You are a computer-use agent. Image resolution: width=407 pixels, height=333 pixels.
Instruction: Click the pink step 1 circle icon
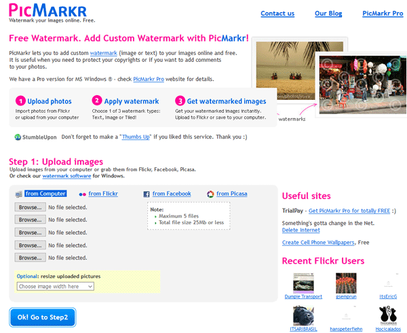click(20, 101)
